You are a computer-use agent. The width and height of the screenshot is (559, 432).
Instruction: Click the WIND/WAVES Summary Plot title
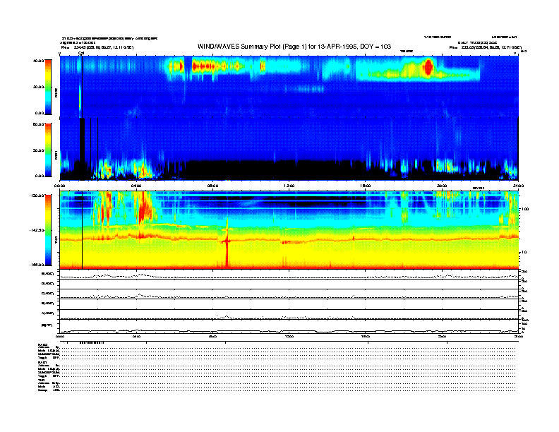point(294,47)
